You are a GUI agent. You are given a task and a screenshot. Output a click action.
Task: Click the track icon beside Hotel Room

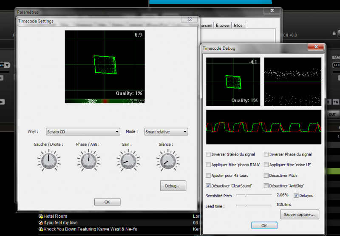coord(40,216)
